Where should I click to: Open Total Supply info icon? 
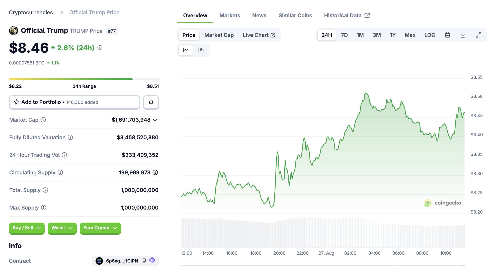pos(45,190)
